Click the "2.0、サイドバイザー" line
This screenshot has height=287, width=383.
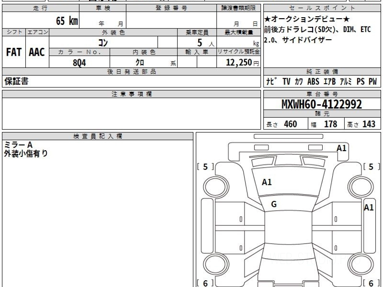(x=298, y=40)
